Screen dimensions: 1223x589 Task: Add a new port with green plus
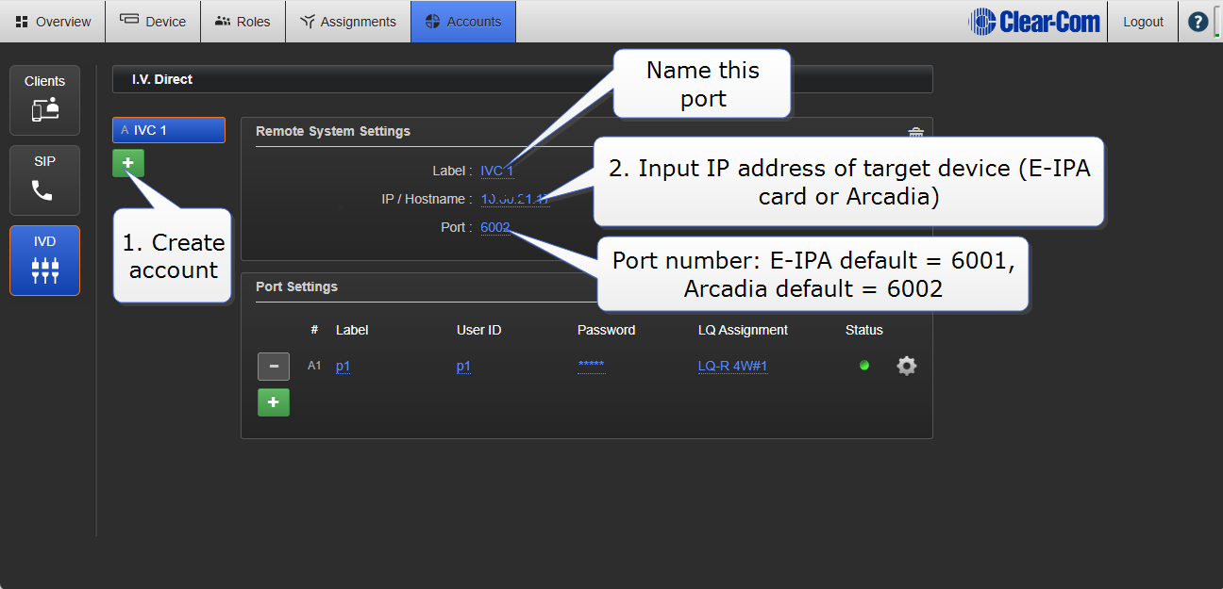[274, 402]
